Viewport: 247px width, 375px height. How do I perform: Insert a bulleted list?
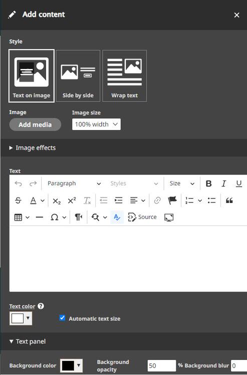(212, 200)
